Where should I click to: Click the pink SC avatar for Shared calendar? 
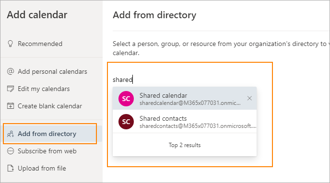126,99
